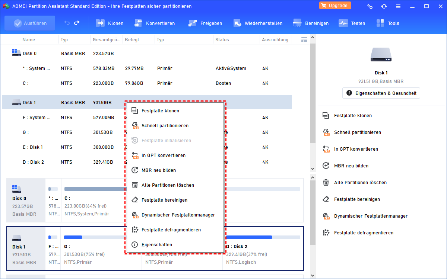This screenshot has height=279, width=447.
Task: Click the Gesamtgröße column header
Action: point(107,40)
